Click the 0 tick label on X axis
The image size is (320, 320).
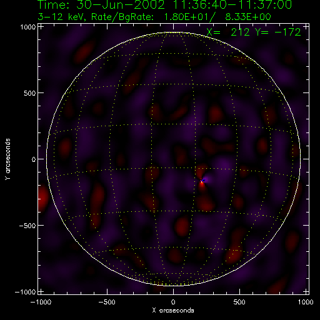173,302
